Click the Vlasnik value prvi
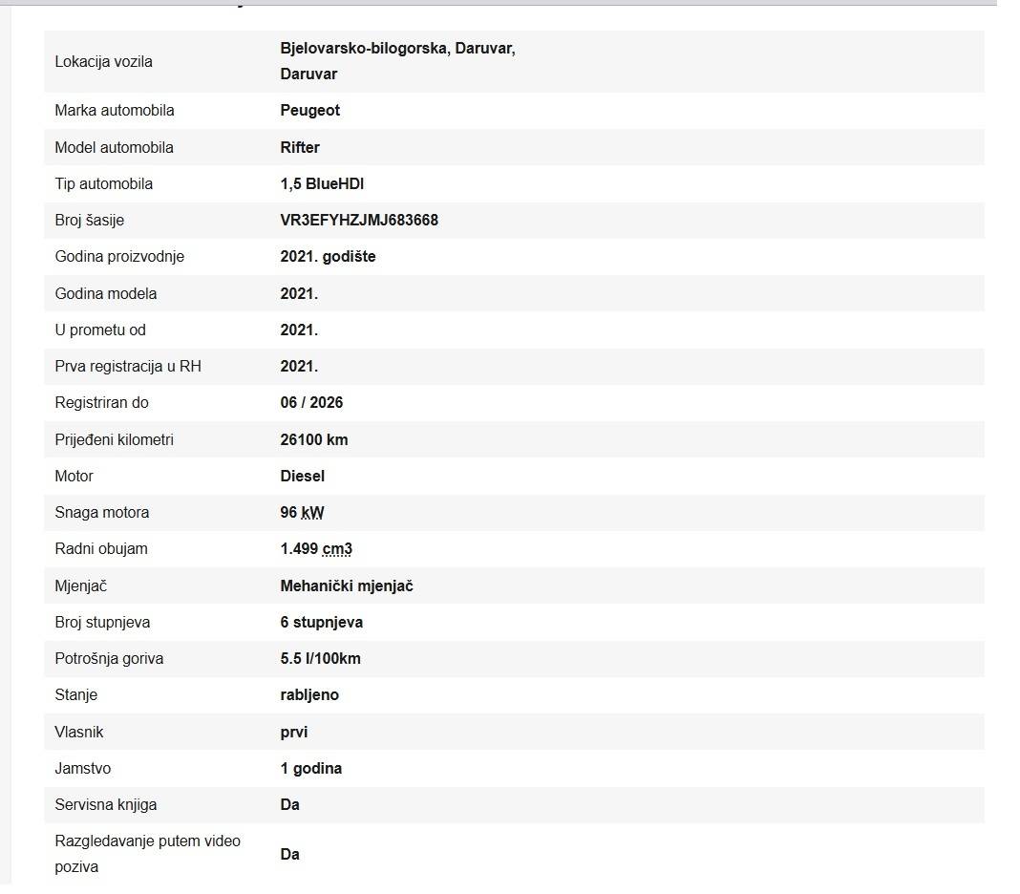The image size is (1020, 894). click(x=294, y=733)
